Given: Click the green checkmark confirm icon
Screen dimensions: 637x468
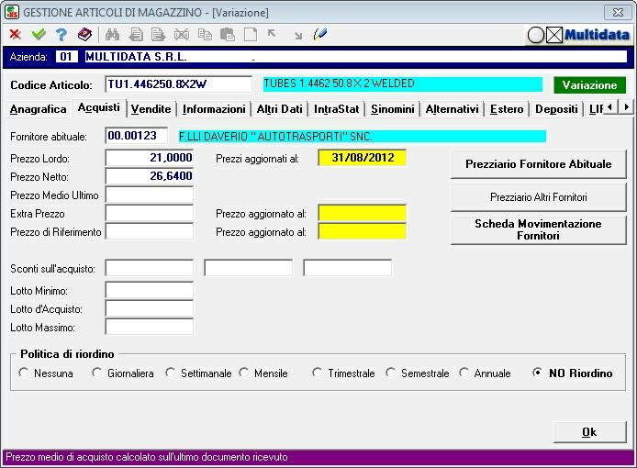Looking at the screenshot, I should click(x=39, y=35).
